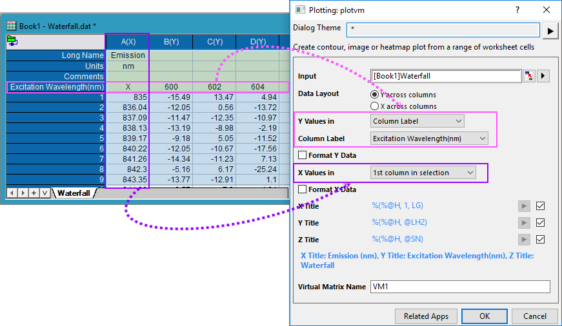Click the Dialog Theme input field
The image size is (562, 326).
pos(443,30)
